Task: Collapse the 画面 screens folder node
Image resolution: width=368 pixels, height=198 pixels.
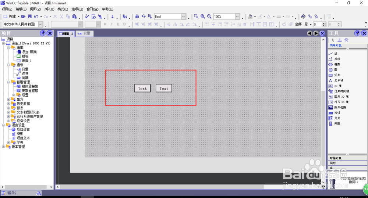Action: point(8,47)
